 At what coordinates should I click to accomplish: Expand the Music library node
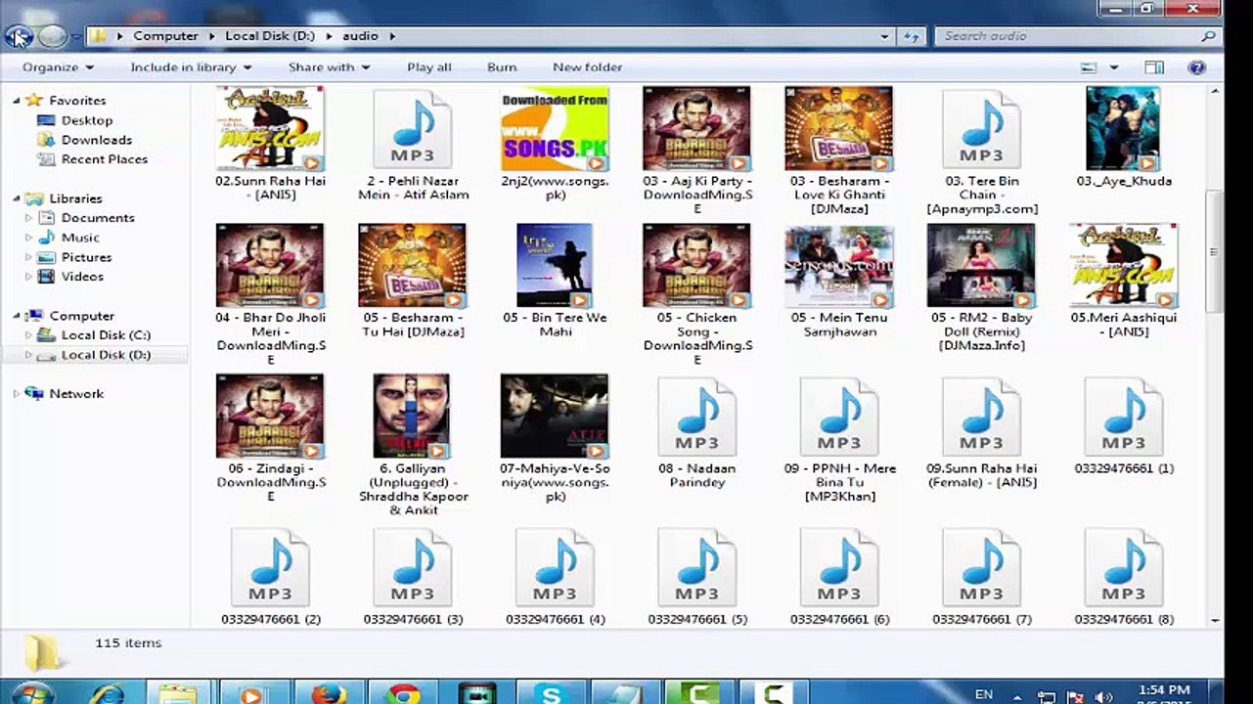(28, 238)
